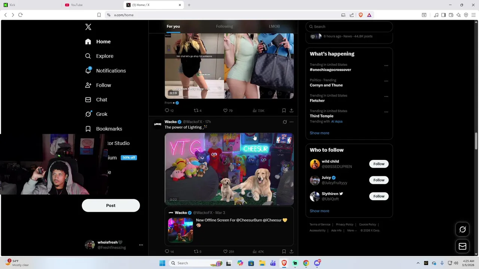
Task: Open Al Aqsa trending link
Action: pyautogui.click(x=337, y=121)
